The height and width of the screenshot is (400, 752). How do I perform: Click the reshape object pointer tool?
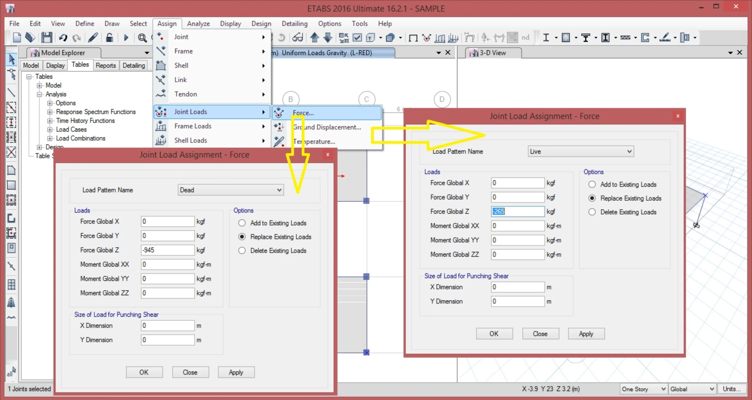[11, 74]
